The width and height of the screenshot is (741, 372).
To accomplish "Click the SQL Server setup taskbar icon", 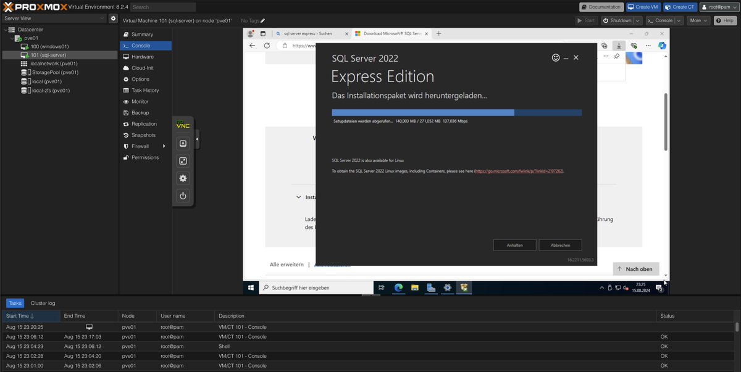I will [464, 287].
